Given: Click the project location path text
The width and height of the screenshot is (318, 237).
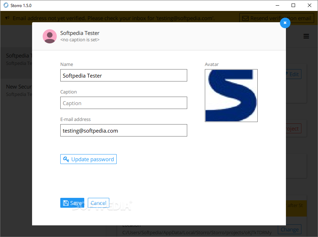Looking at the screenshot, I should [x=197, y=232].
